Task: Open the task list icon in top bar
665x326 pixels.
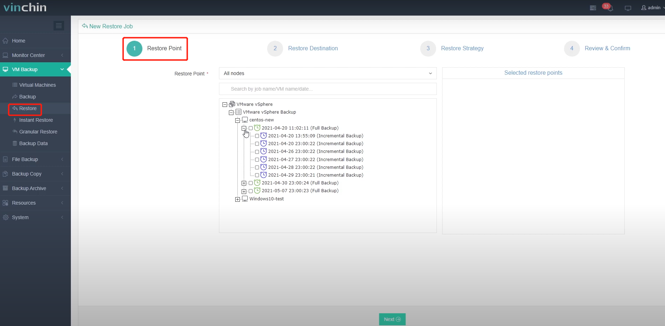Action: pyautogui.click(x=593, y=8)
